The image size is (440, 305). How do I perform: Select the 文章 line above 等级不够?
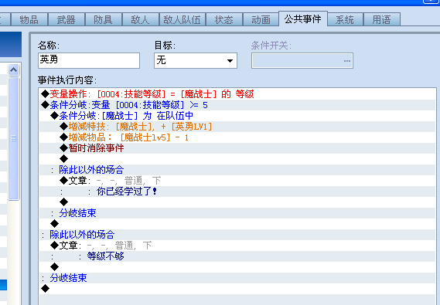[x=237, y=246]
